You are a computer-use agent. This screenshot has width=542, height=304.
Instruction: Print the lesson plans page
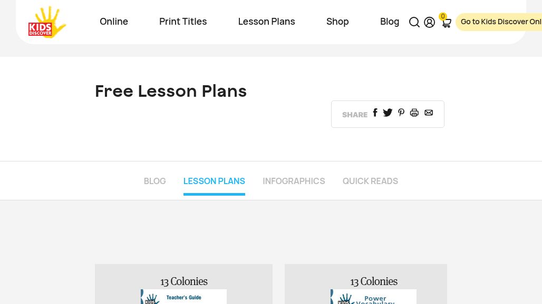pyautogui.click(x=414, y=113)
